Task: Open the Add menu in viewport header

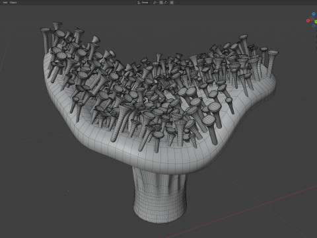Action: point(5,3)
